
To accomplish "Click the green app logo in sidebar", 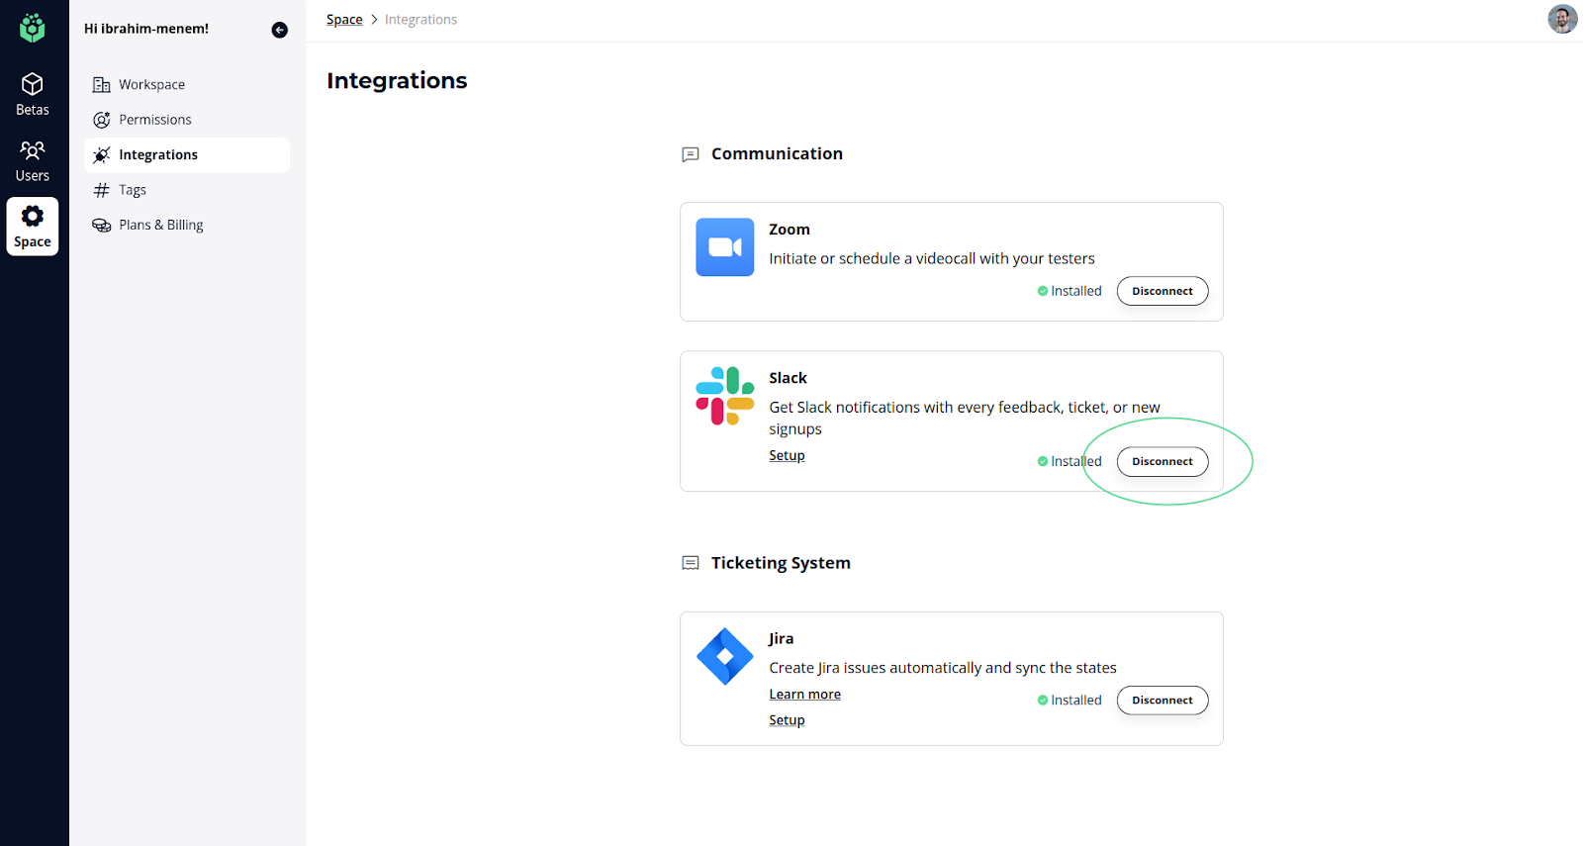I will 33,28.
